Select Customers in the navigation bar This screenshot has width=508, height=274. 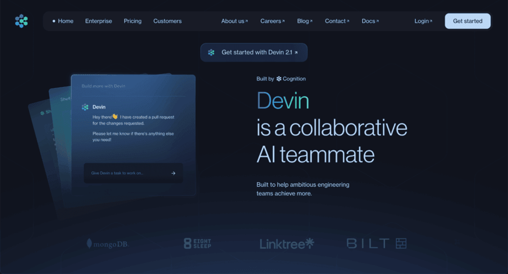pyautogui.click(x=168, y=21)
